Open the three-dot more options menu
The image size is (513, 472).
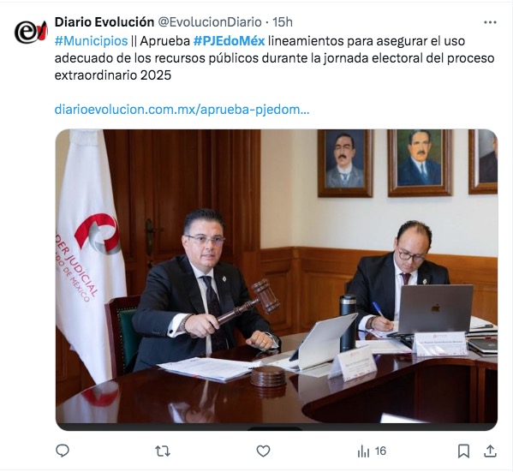(x=490, y=22)
